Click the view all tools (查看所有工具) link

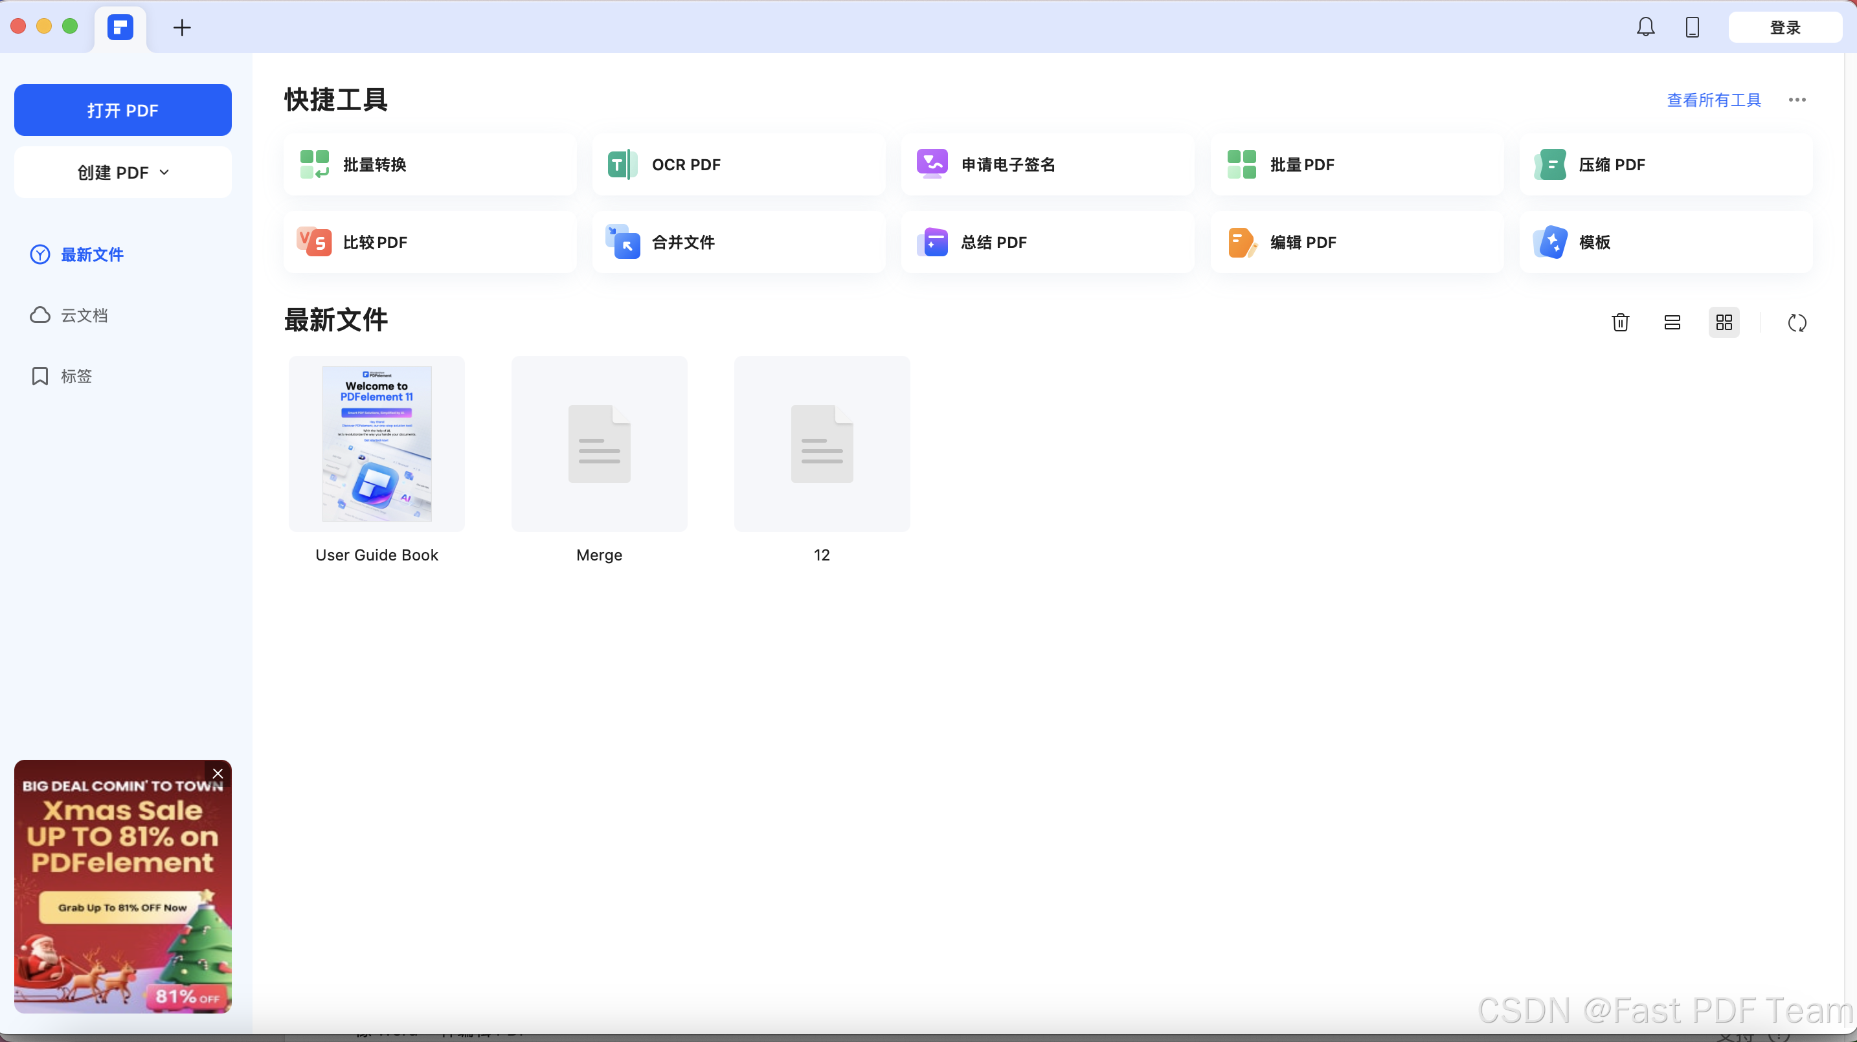coord(1713,100)
